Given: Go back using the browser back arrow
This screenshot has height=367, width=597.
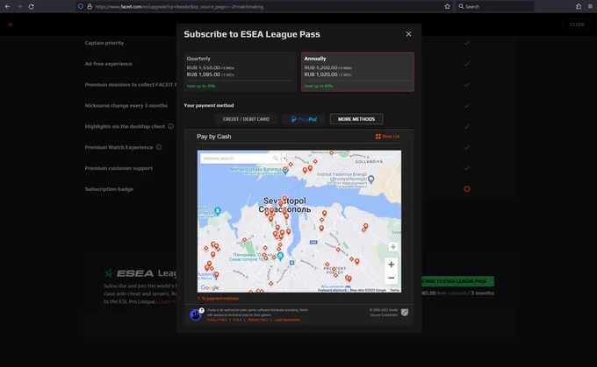Looking at the screenshot, I should click(x=7, y=6).
